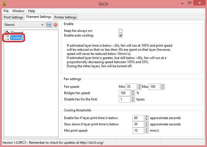Open the File menu

(6, 11)
